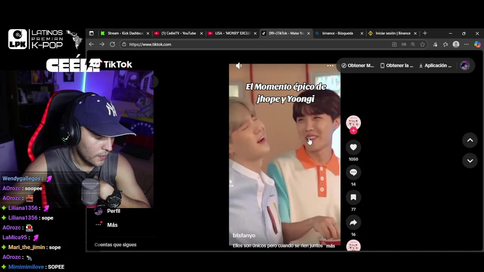Open the zoom magnifier icon in address bar
Image resolution: width=484 pixels, height=272 pixels.
tap(413, 44)
